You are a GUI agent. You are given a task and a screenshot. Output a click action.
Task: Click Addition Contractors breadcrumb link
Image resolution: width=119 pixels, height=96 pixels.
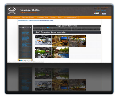click(x=34, y=21)
